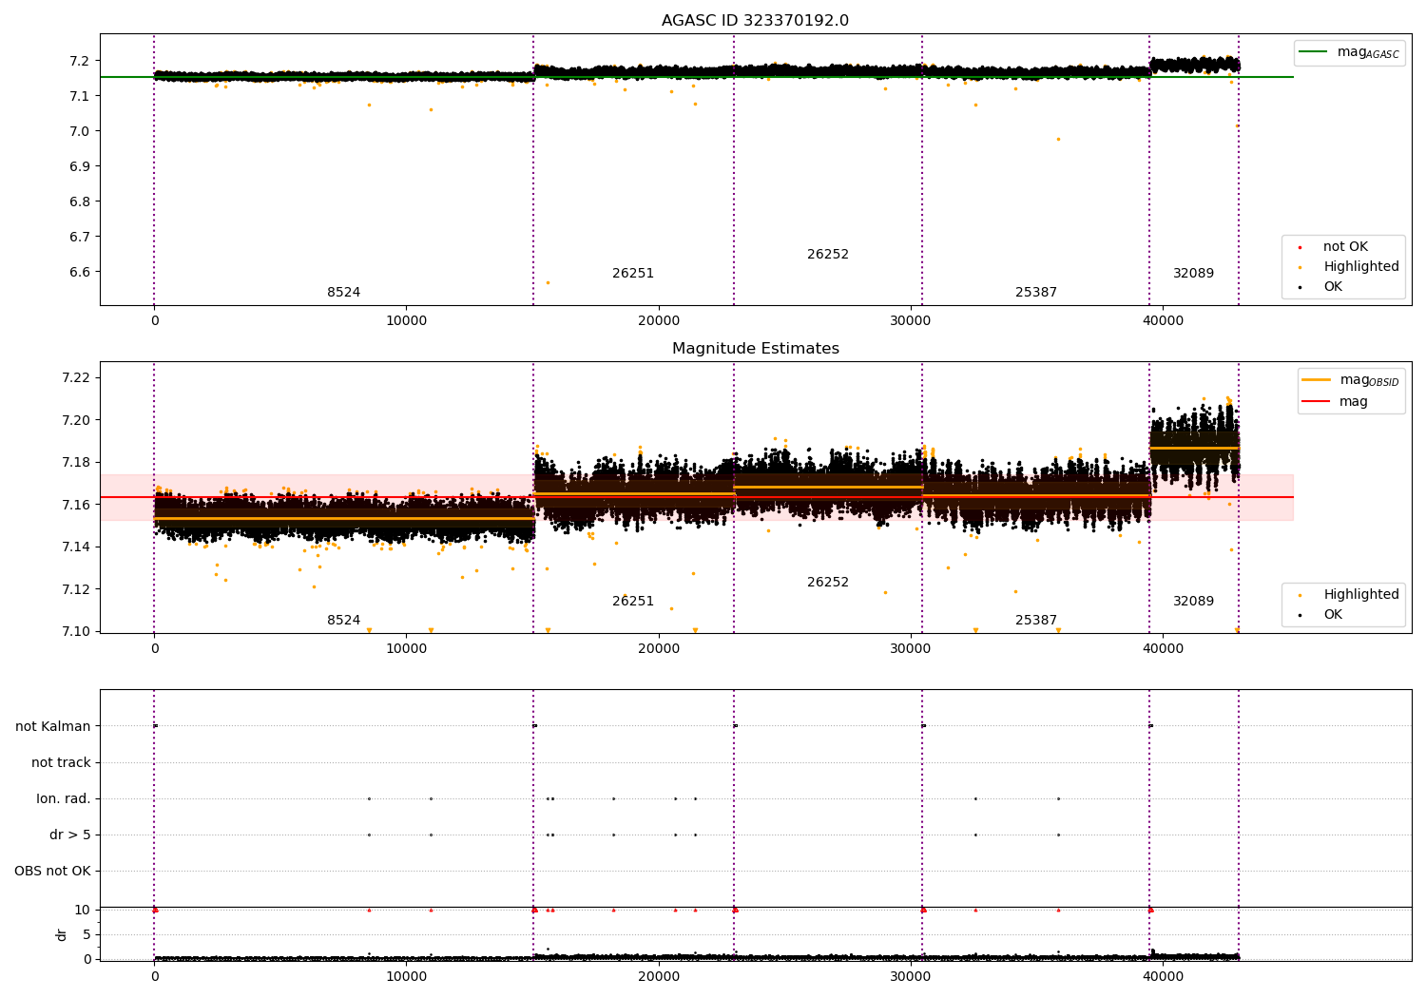Click the 25387 label in the middle plot
Image resolution: width=1426 pixels, height=998 pixels.
pos(1036,621)
